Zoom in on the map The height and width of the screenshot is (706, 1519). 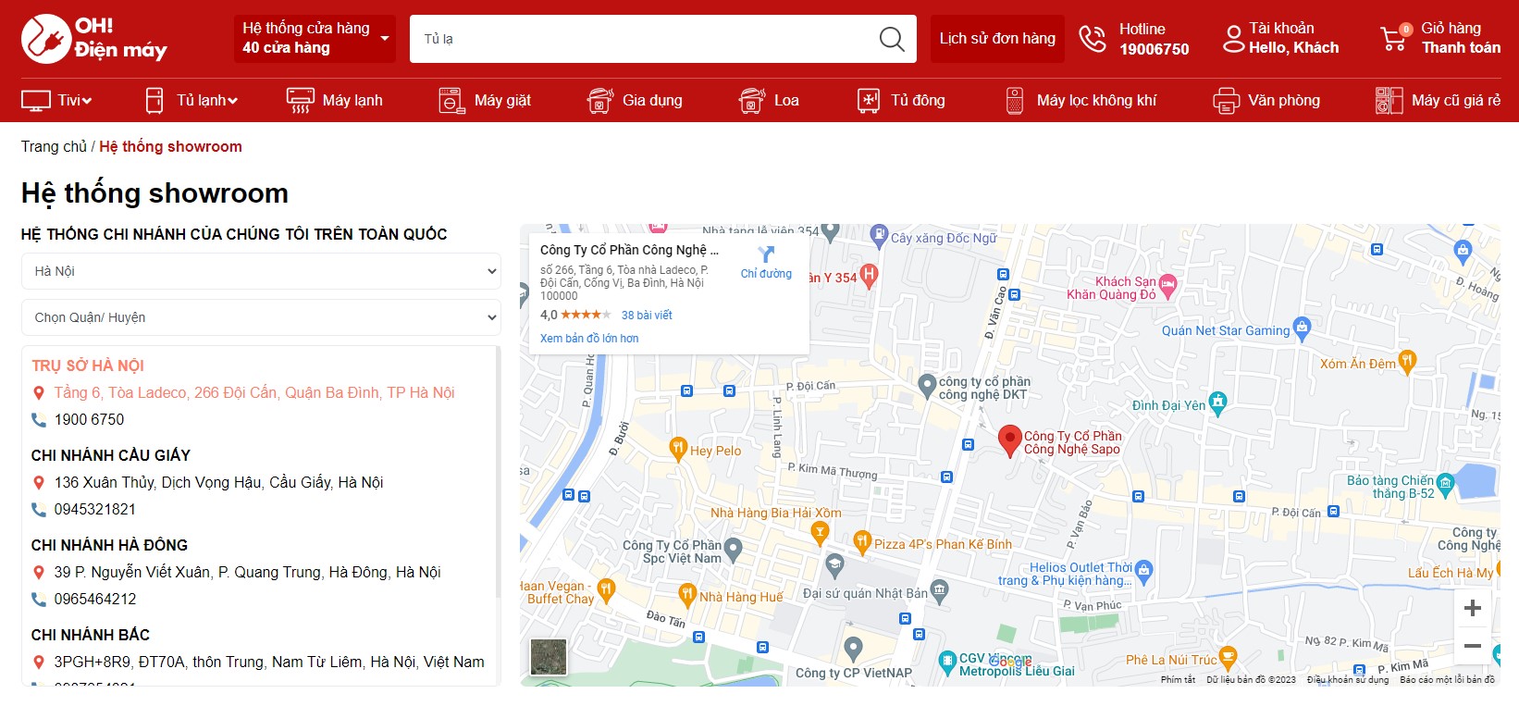(1473, 608)
